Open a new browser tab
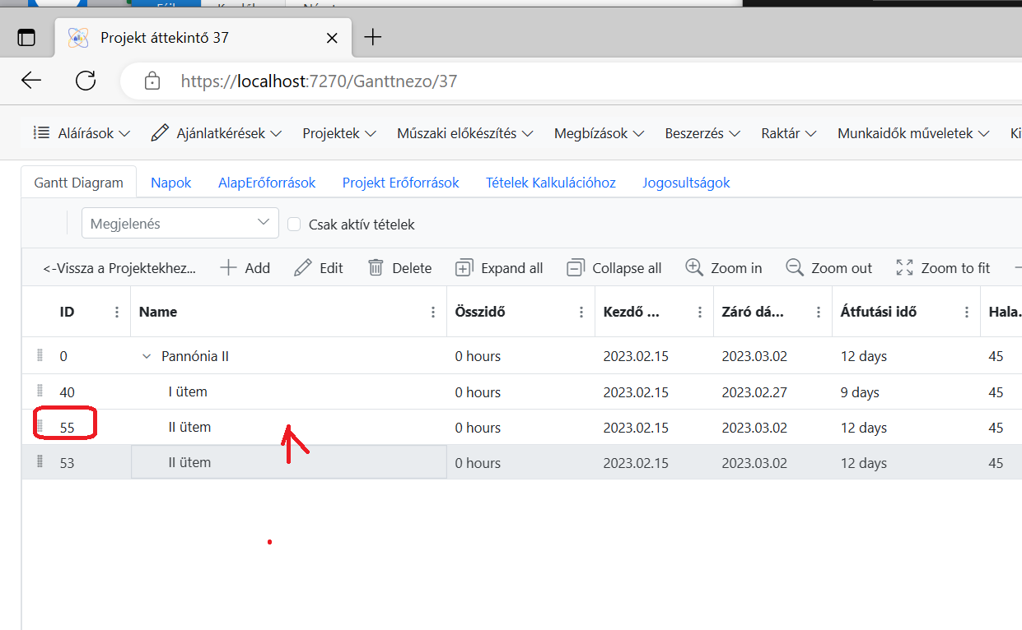The height and width of the screenshot is (630, 1022). [373, 37]
